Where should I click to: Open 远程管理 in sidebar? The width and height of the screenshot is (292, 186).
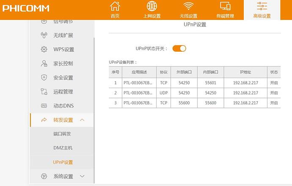point(63,92)
